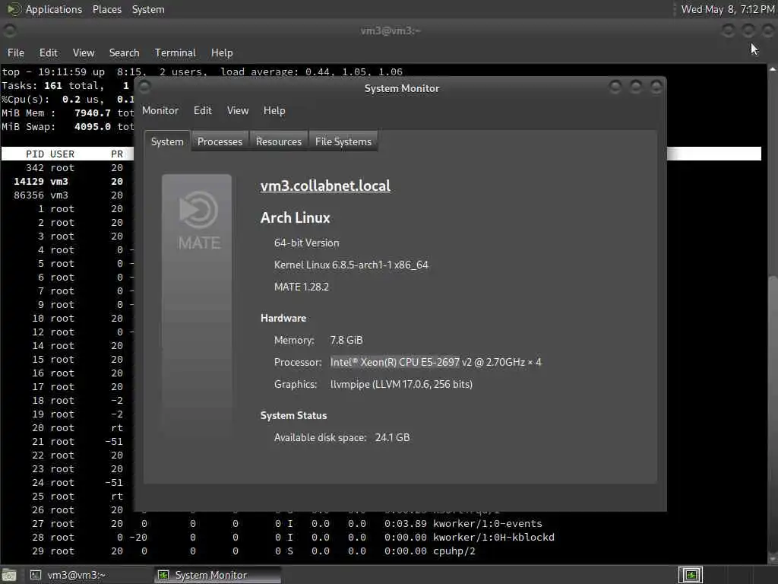Click the terminal icon in taskbar button
778x584 pixels.
(x=35, y=575)
